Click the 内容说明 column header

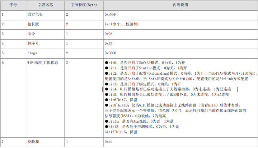click(x=180, y=6)
